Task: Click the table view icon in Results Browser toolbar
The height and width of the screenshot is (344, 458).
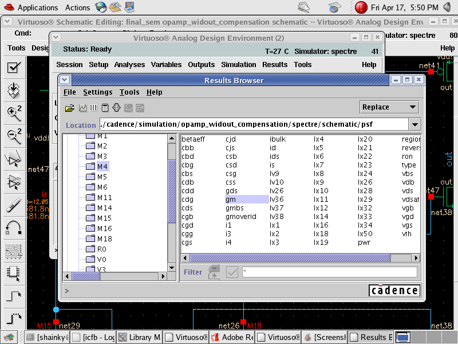Action: [93, 108]
